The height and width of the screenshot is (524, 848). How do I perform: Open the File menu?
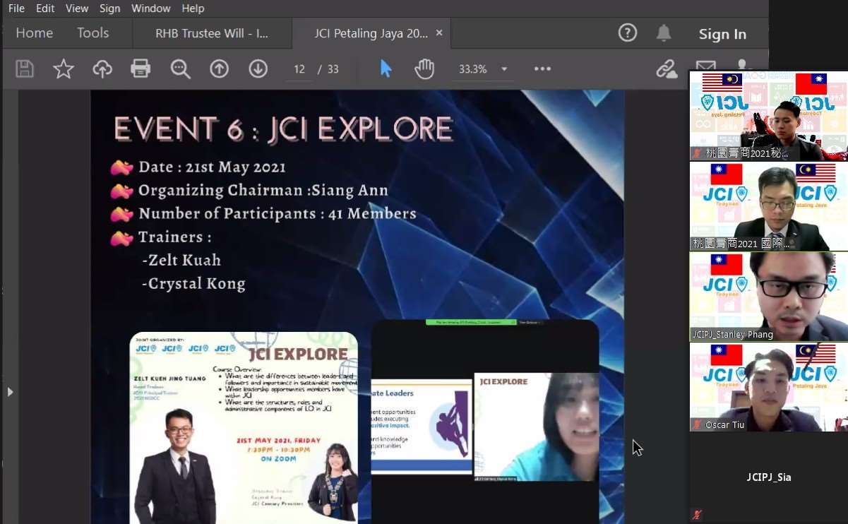(16, 8)
